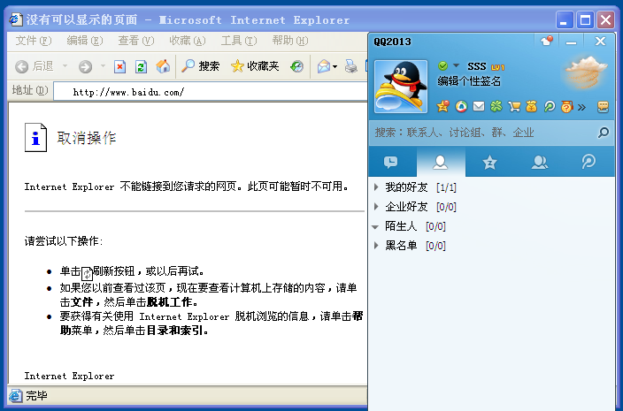Open Favorites (收藏夹) star button
Screen dimensions: 623x411
tap(255, 66)
